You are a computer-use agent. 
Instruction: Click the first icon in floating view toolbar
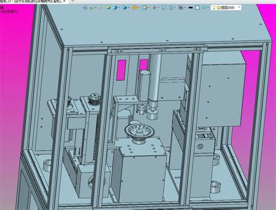coord(85,8)
